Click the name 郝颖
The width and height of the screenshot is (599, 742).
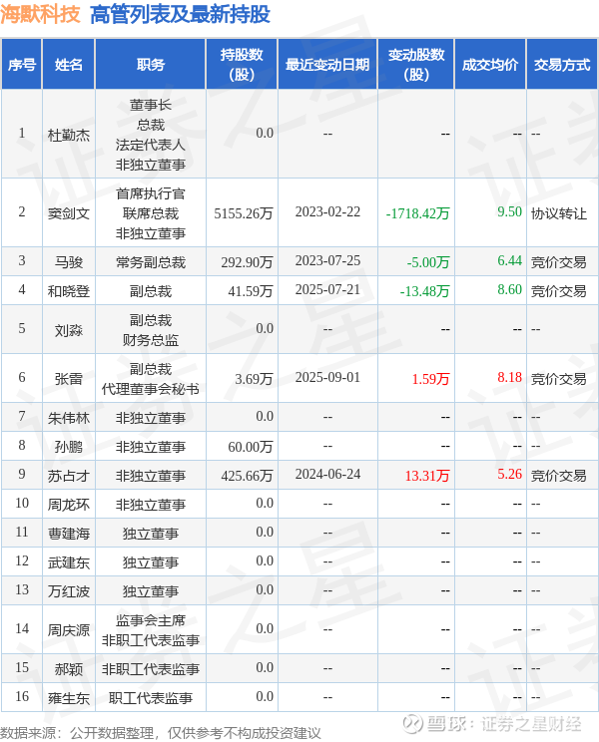click(69, 669)
